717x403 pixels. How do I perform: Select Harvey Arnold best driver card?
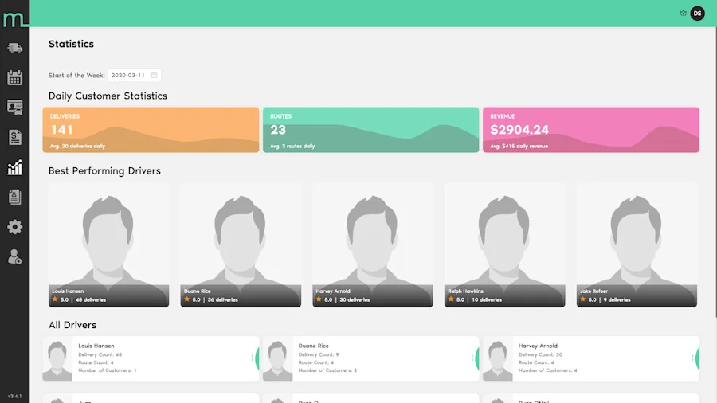click(x=373, y=245)
